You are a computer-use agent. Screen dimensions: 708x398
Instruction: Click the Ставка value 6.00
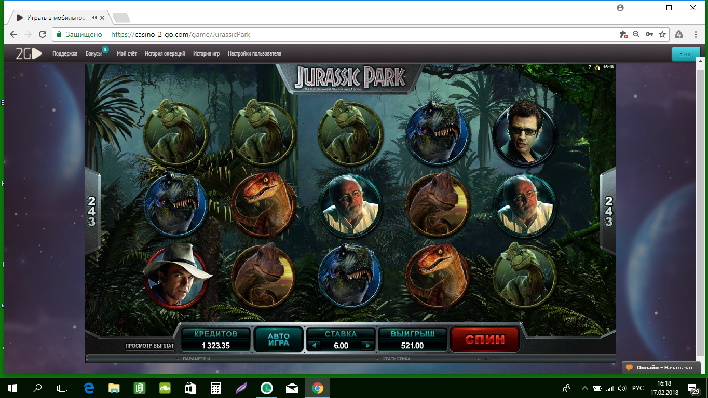tap(341, 346)
